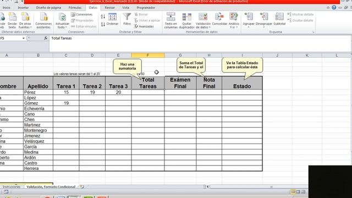The width and height of the screenshot is (352, 198).
Task: Click cell containing Pérez
Action: [38, 92]
